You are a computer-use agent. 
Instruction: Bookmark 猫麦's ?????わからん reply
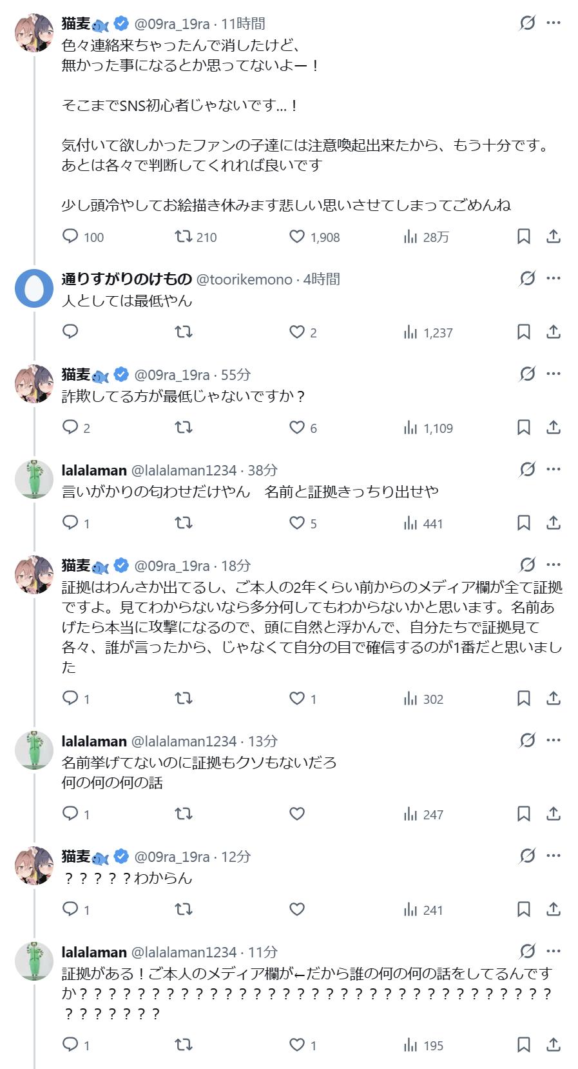[524, 910]
